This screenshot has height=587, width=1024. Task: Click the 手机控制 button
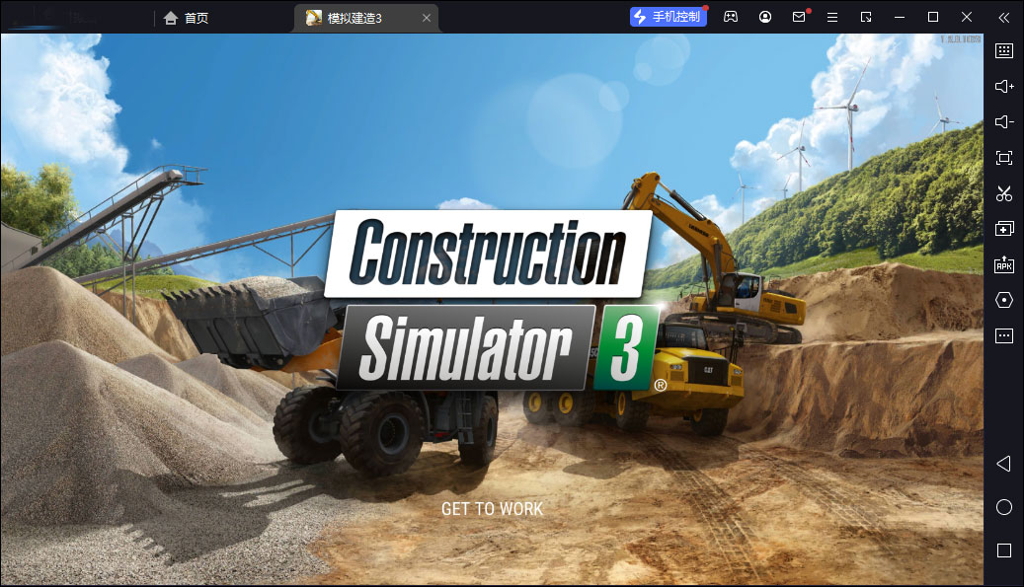[x=669, y=17]
